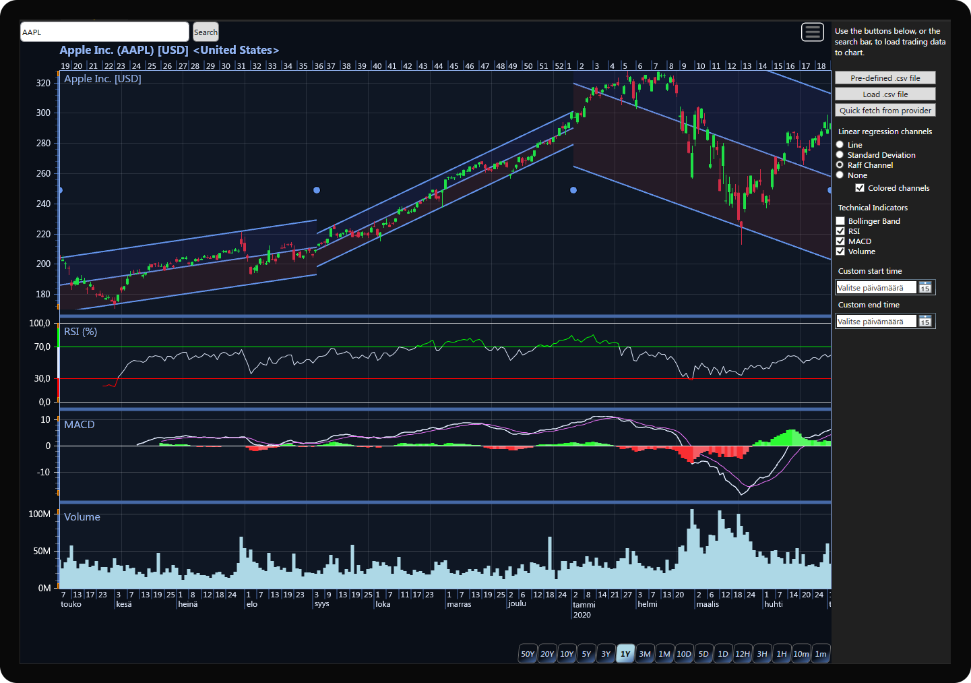Click the Custom end time date field
The width and height of the screenshot is (971, 683).
pyautogui.click(x=876, y=321)
